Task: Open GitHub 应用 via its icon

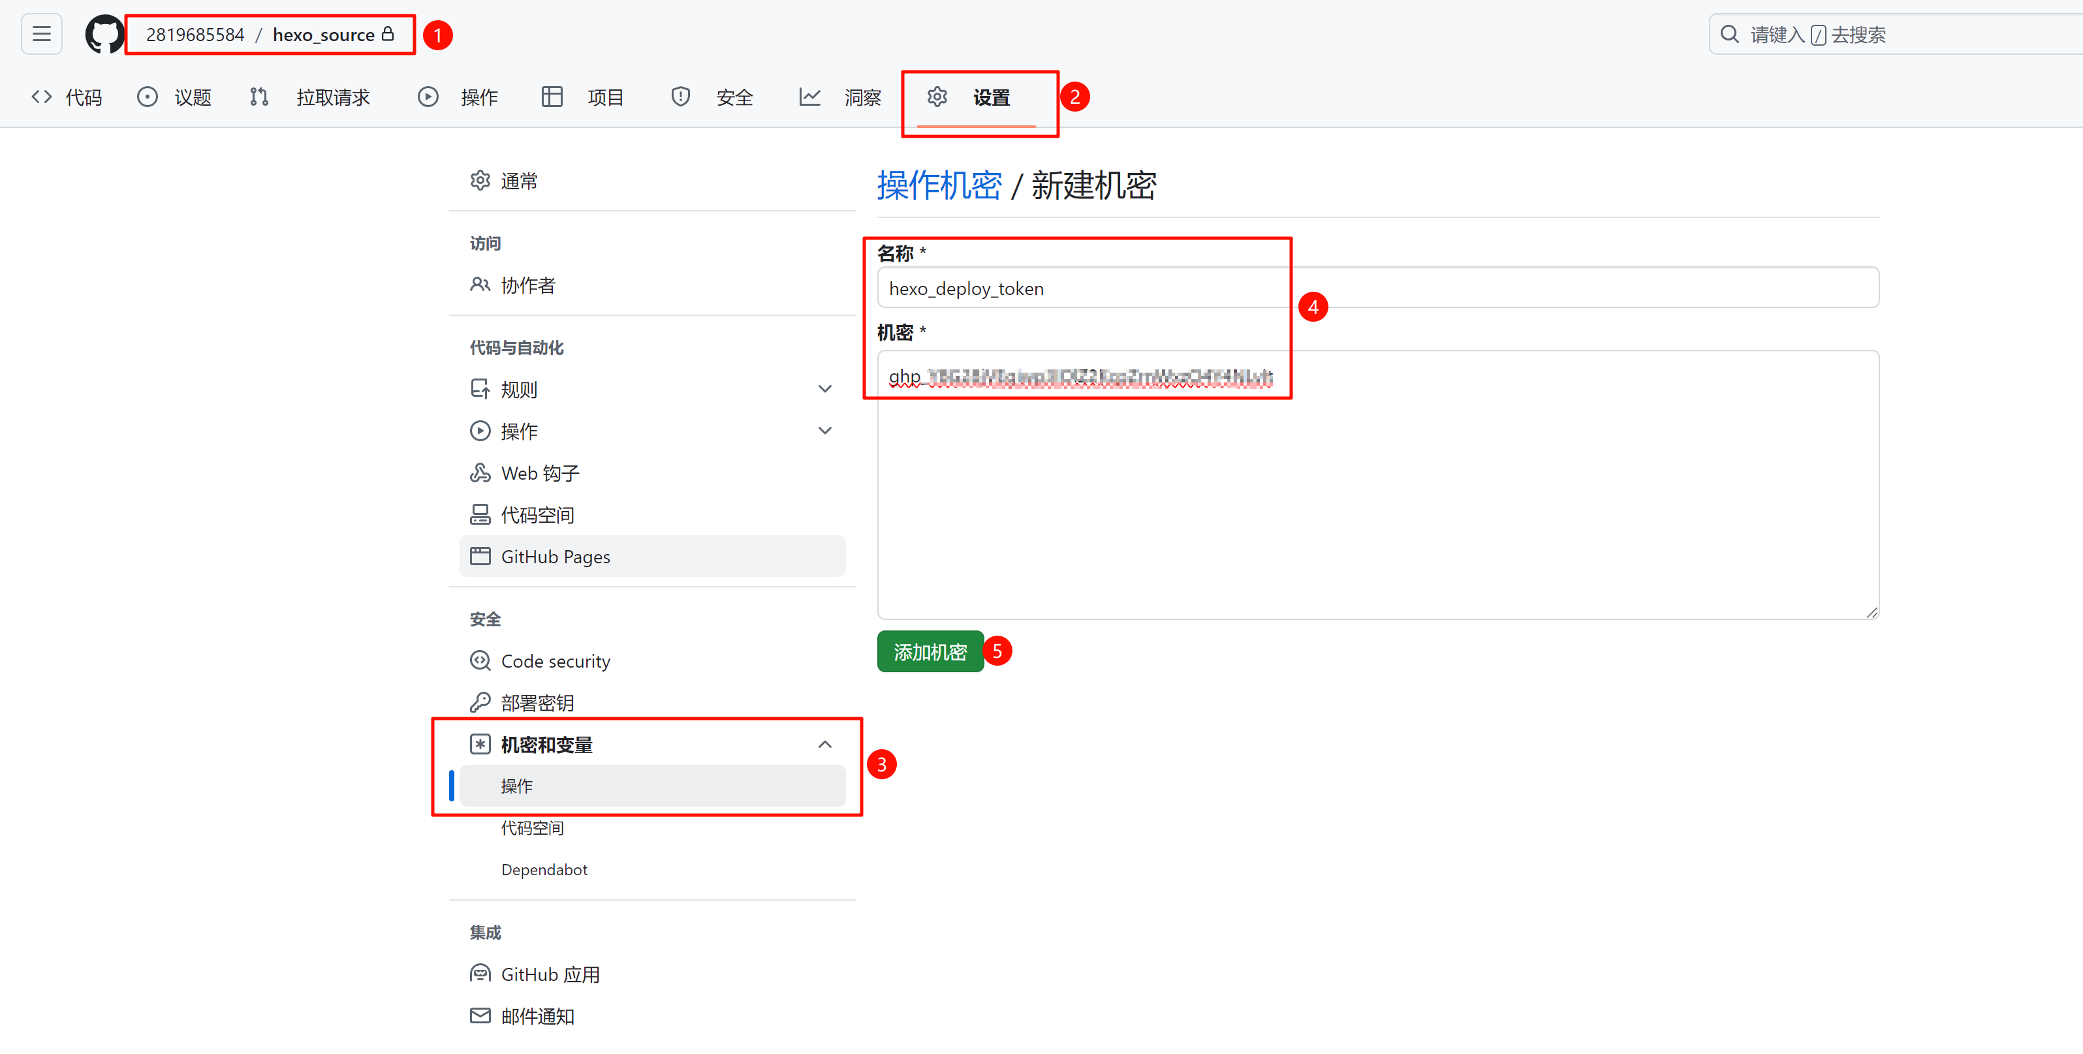Action: [x=480, y=974]
